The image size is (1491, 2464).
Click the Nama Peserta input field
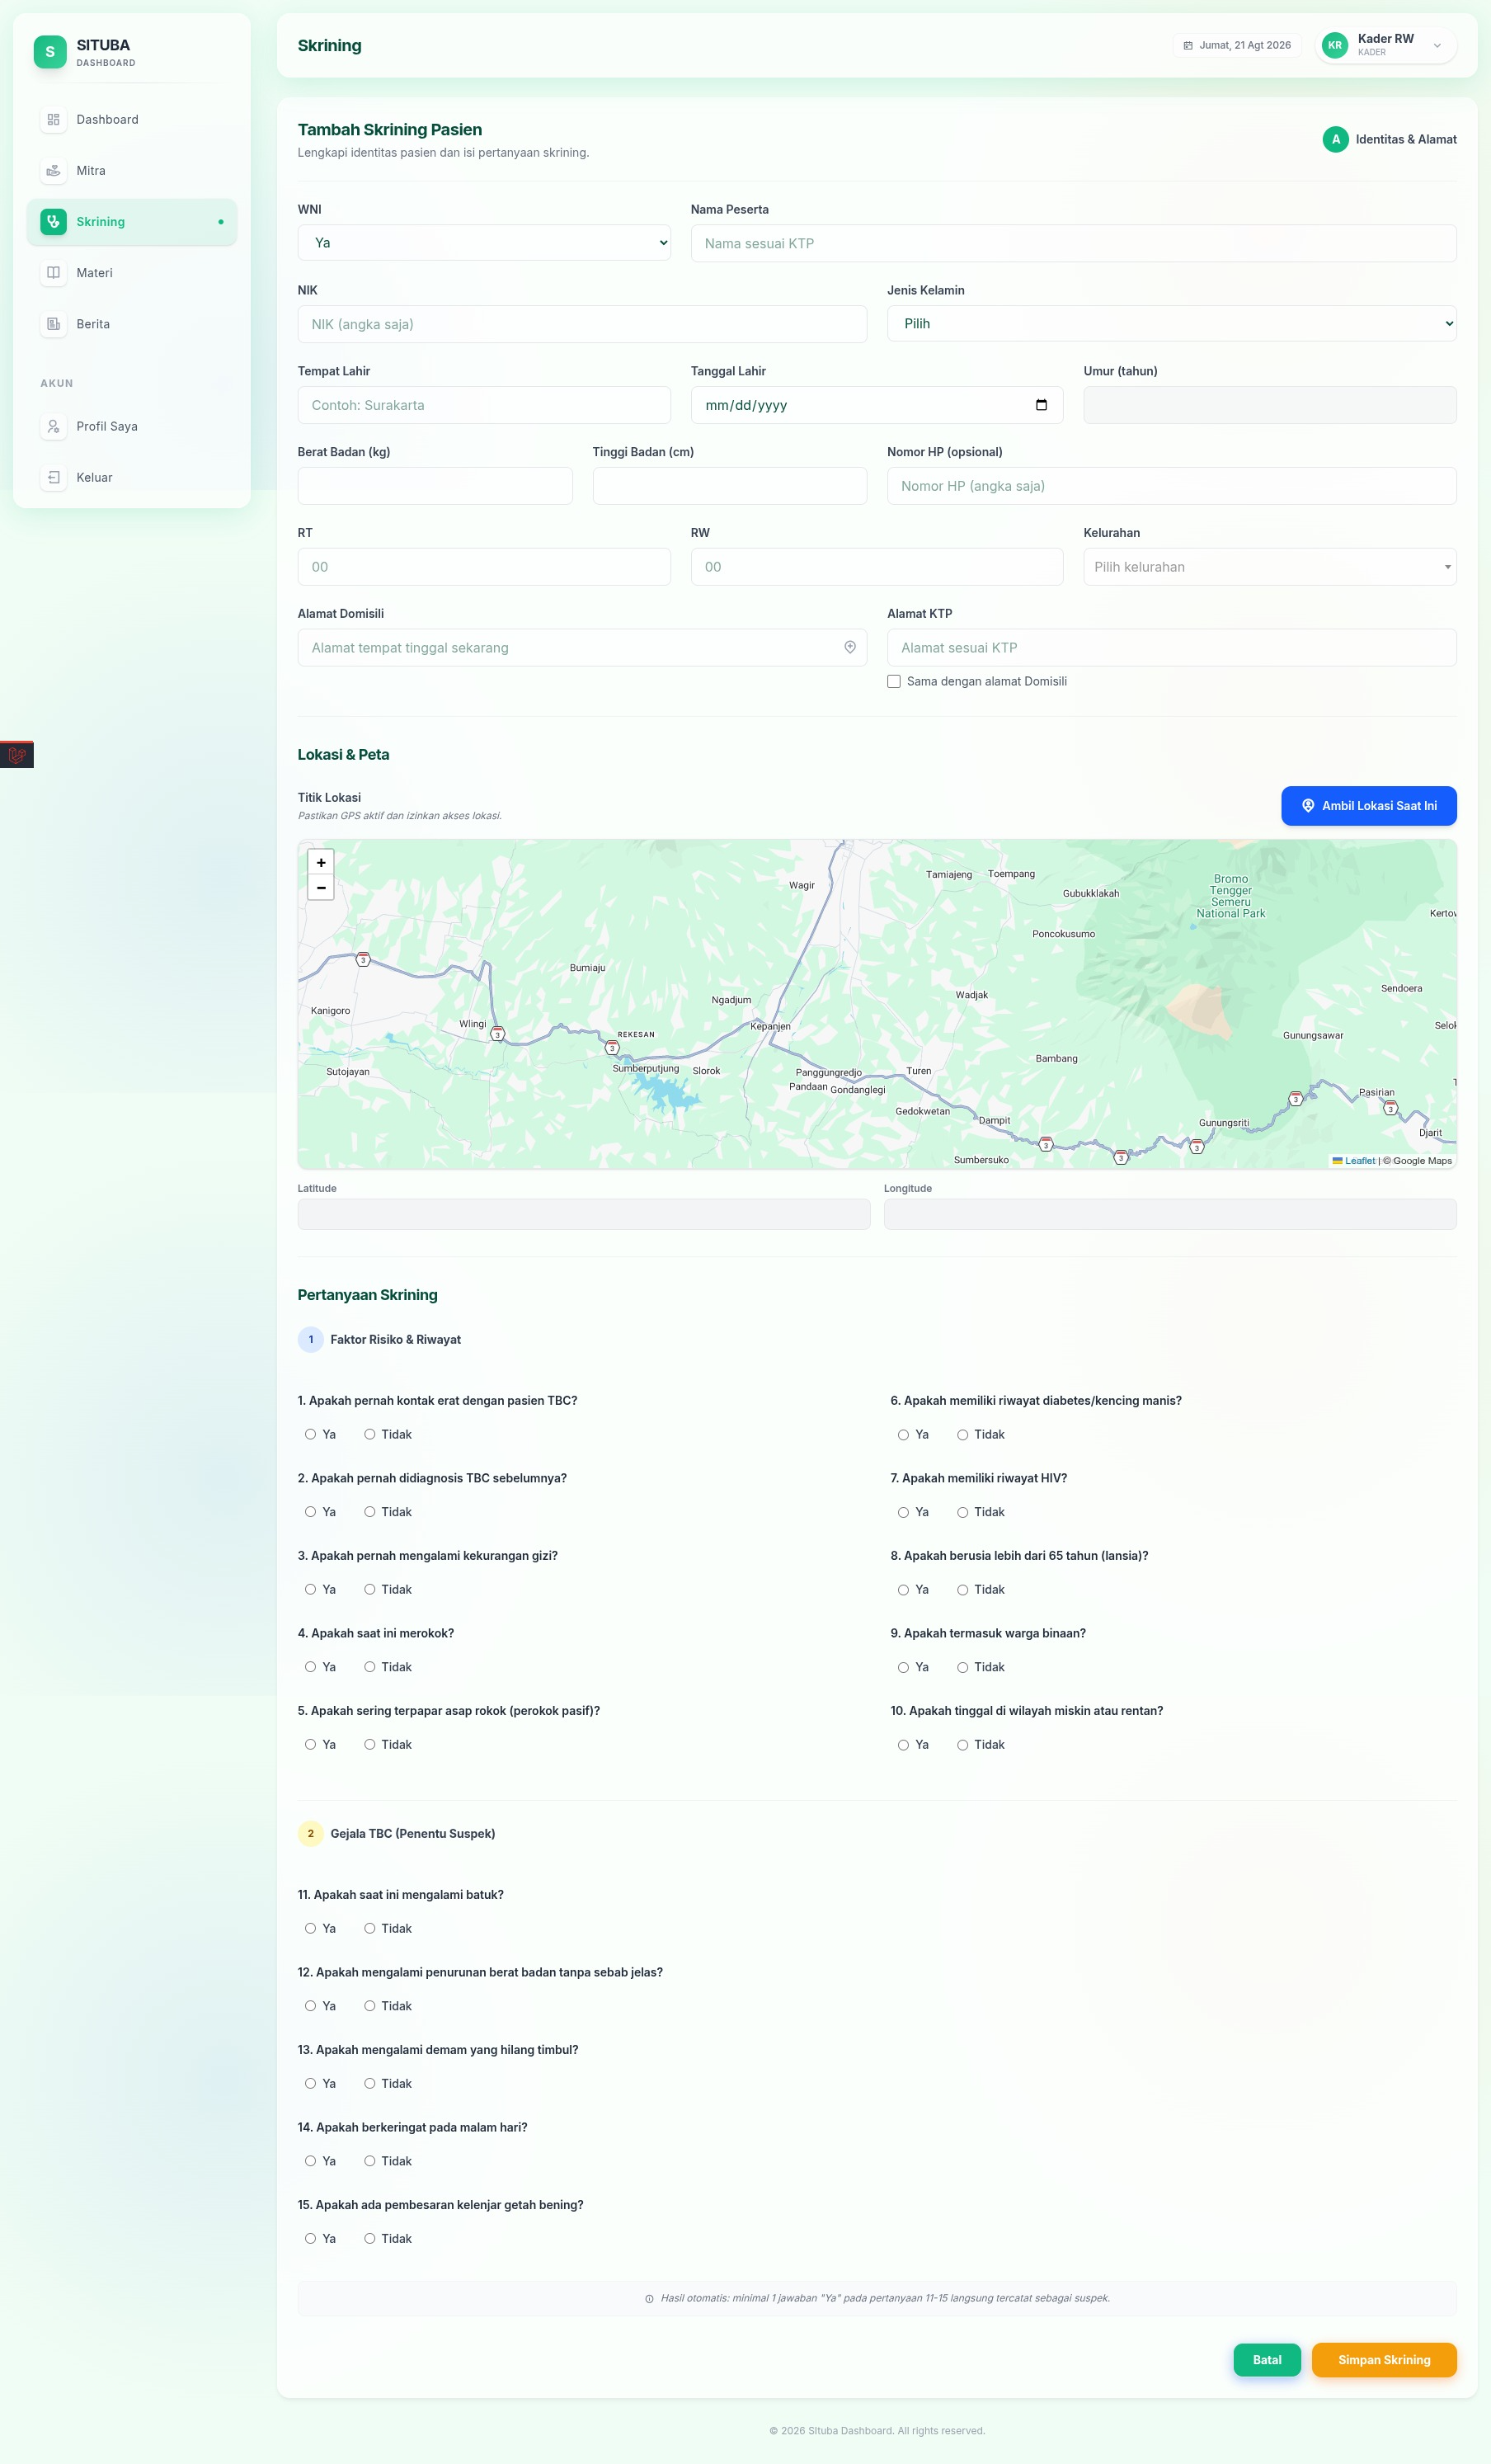[x=1073, y=243]
